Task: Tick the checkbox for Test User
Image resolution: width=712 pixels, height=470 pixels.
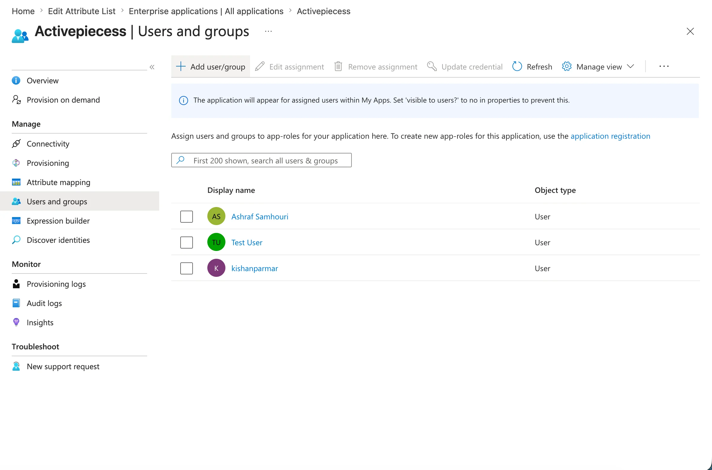Action: [187, 243]
